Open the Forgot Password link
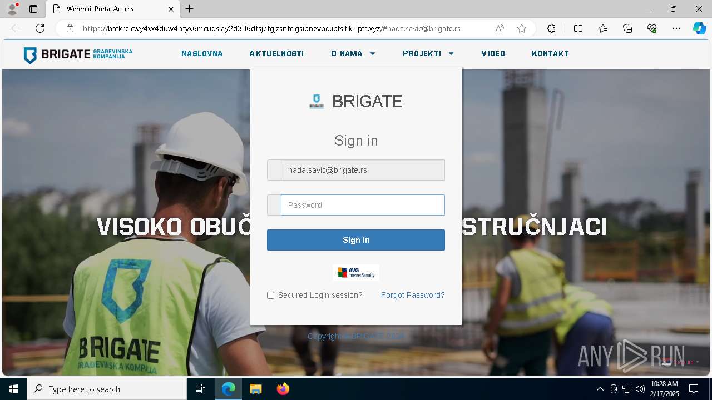Image resolution: width=712 pixels, height=400 pixels. [413, 295]
